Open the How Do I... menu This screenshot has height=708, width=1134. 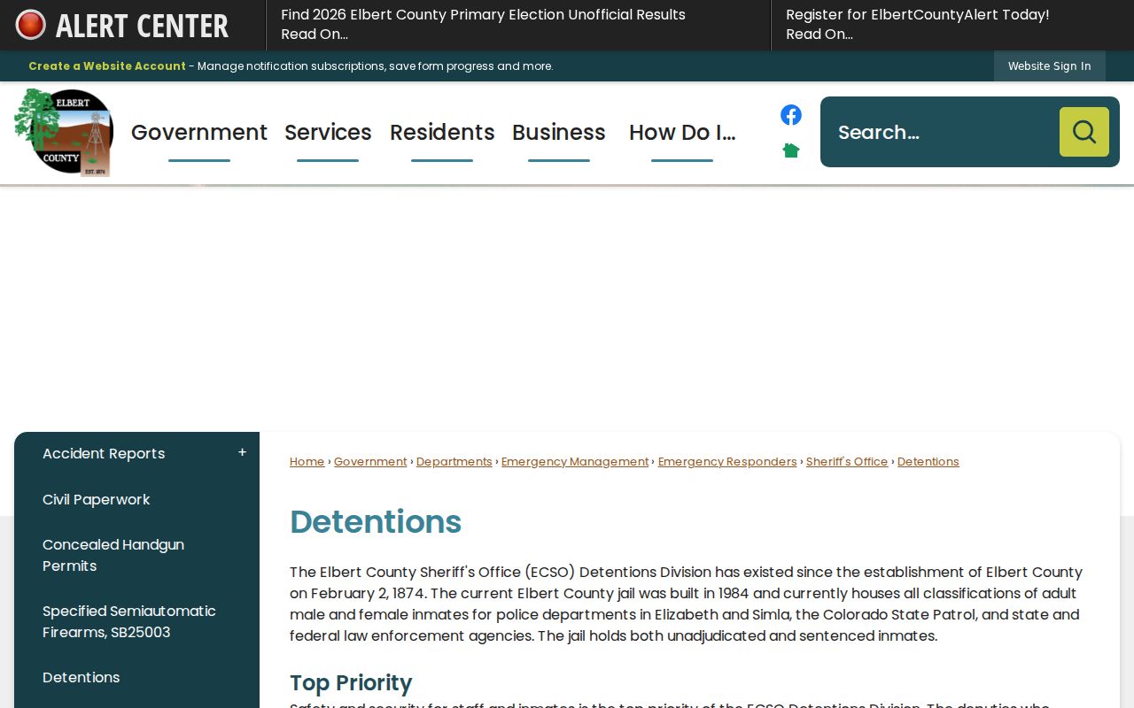682,133
